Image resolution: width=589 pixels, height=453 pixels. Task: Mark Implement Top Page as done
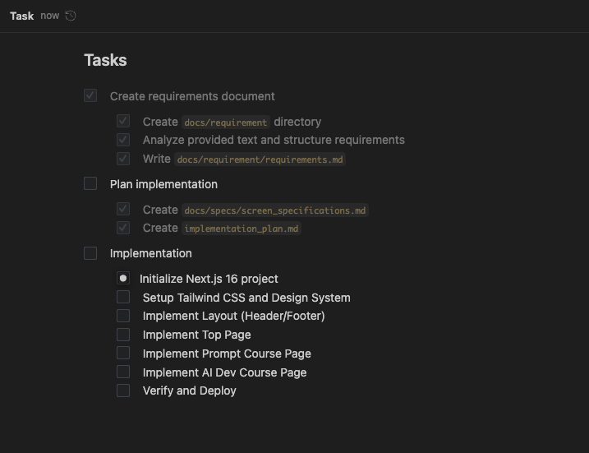tap(123, 335)
